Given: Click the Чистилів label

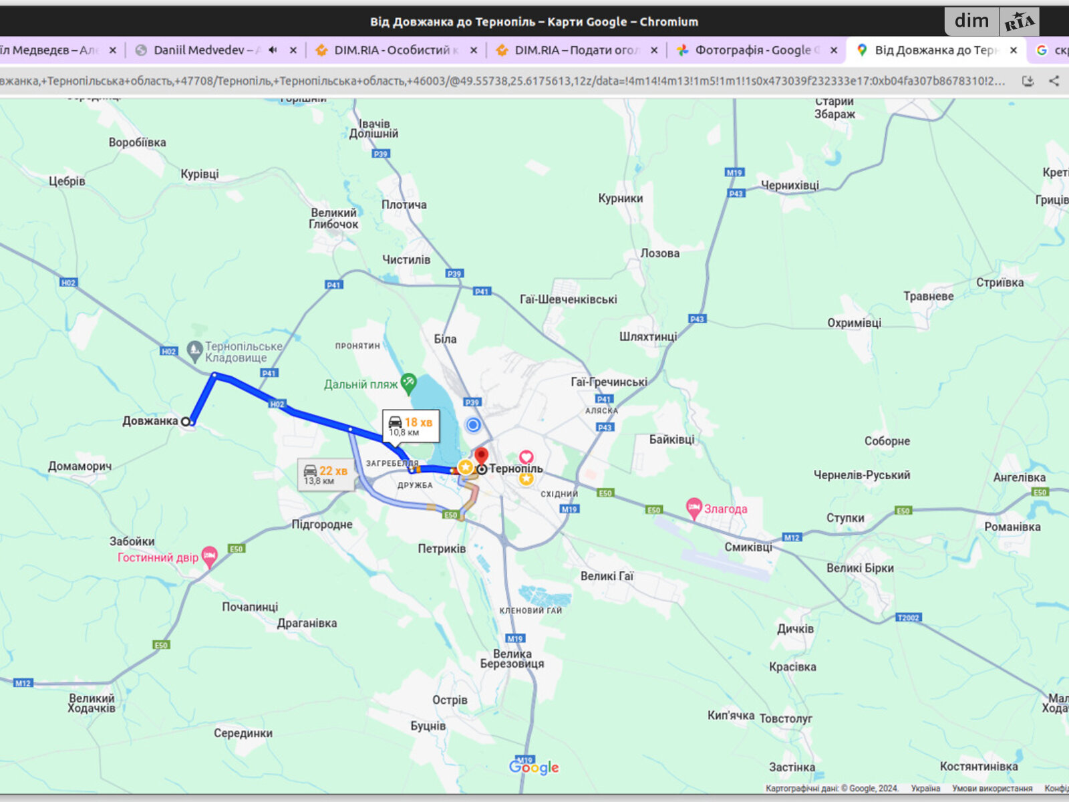Looking at the screenshot, I should (406, 259).
